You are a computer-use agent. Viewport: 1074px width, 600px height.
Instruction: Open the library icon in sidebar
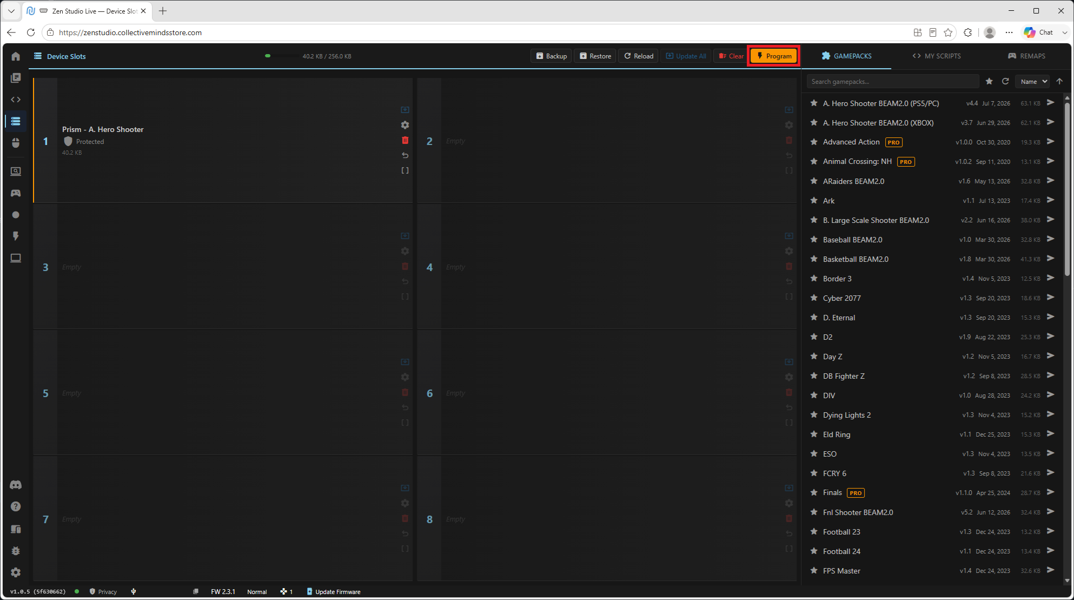[x=16, y=78]
